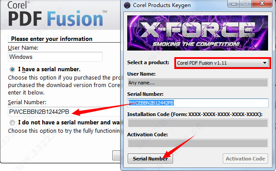Select the 'I have a serial number' radio option
The height and width of the screenshot is (171, 276).
coord(12,69)
